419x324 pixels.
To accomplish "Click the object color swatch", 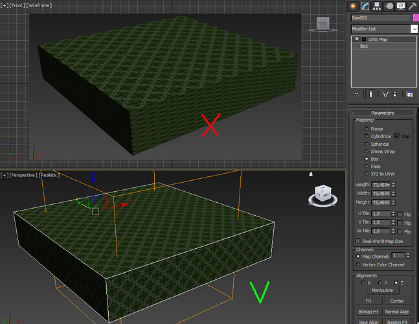I will (x=415, y=17).
